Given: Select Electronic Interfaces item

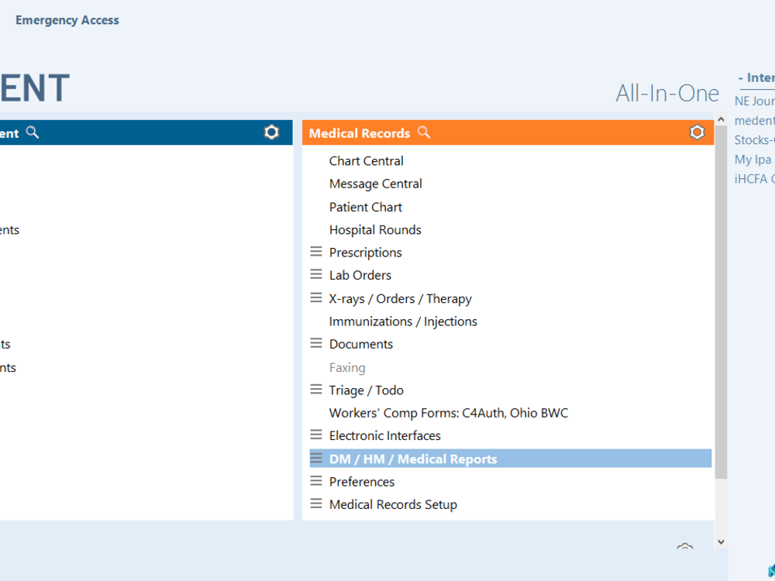Looking at the screenshot, I should click(x=385, y=435).
